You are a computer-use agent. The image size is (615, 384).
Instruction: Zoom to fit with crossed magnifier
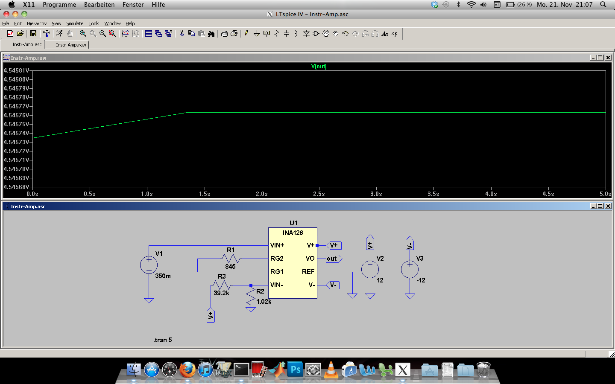(x=112, y=34)
